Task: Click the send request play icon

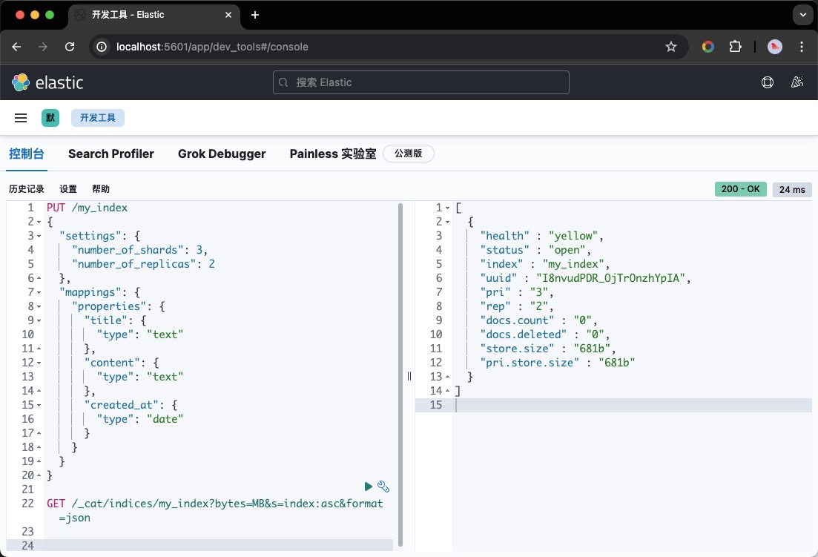Action: [x=369, y=487]
